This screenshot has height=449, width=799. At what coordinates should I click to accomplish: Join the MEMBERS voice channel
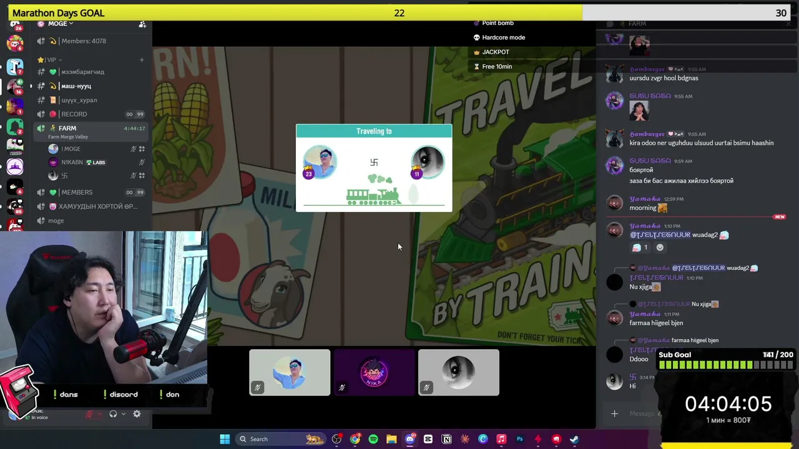coord(91,192)
